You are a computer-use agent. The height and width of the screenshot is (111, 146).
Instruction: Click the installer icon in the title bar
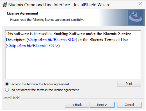5,5
